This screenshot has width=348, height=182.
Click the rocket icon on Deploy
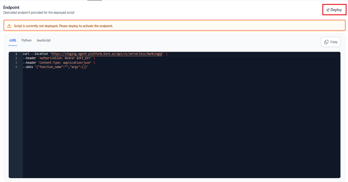[x=328, y=10]
